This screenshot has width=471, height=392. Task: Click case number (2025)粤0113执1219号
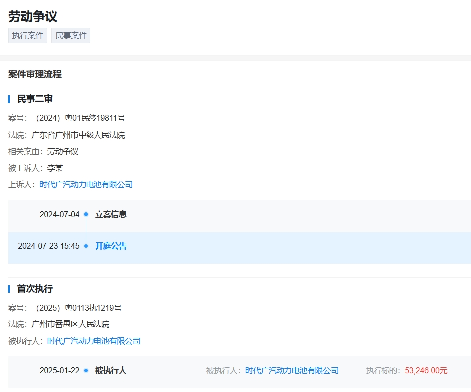77,308
